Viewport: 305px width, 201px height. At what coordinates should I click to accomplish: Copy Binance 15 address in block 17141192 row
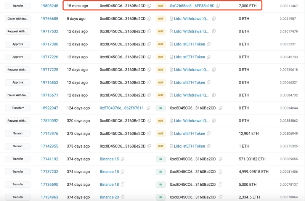(123, 159)
